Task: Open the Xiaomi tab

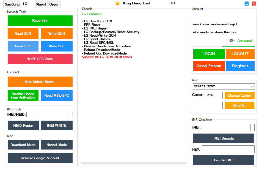Action: (41, 4)
